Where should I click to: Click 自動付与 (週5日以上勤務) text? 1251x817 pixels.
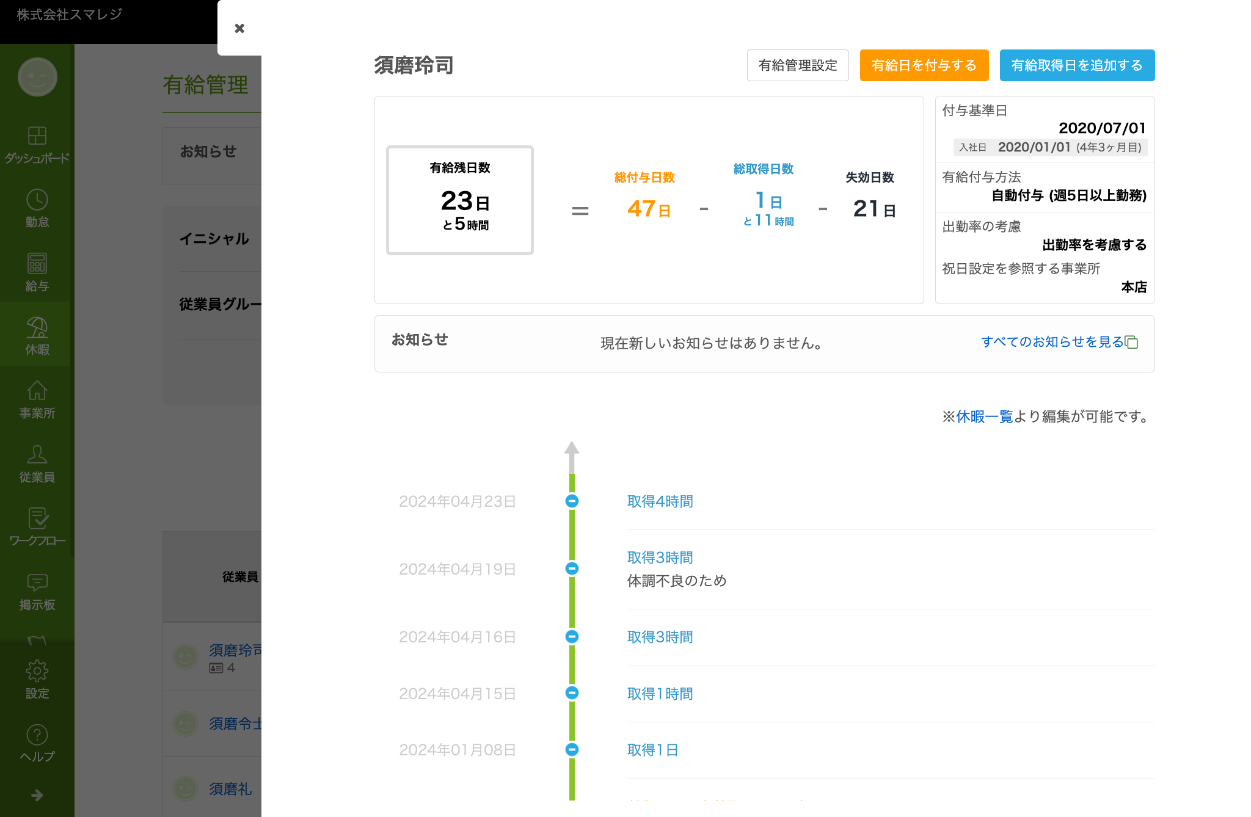tap(1069, 195)
